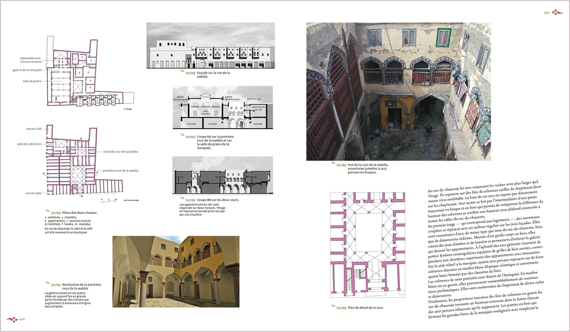Click 'appartement du rab' in the section drawing
Screen dimensions: 570x332
tap(259, 108)
